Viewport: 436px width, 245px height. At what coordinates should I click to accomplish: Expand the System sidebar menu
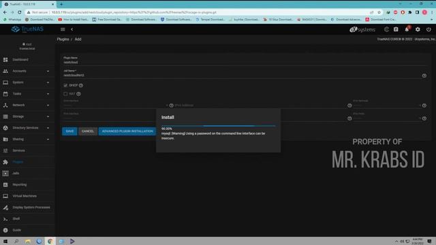point(27,82)
